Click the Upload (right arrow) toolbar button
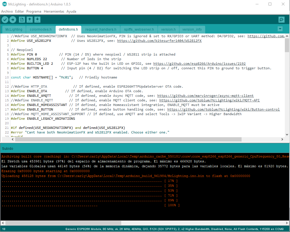290x232 pixels. tap(13, 19)
